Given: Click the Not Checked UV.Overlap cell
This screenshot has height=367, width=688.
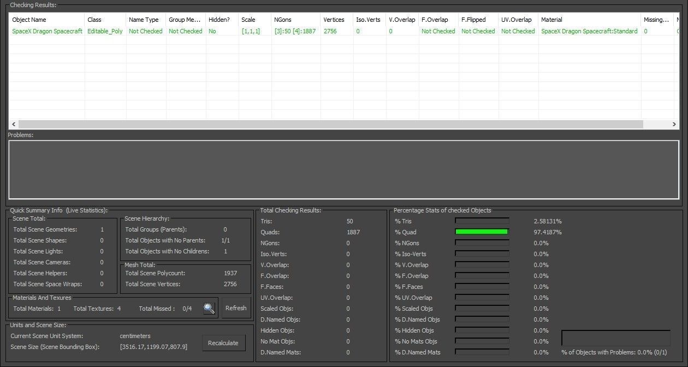Looking at the screenshot, I should tap(518, 31).
